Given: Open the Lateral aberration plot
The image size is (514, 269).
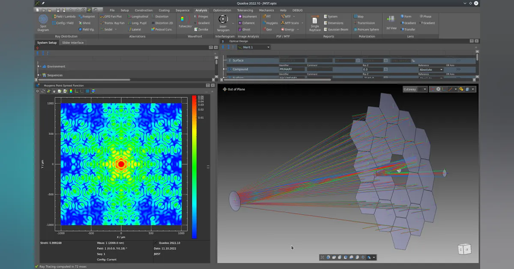Looking at the screenshot, I should pos(134,29).
